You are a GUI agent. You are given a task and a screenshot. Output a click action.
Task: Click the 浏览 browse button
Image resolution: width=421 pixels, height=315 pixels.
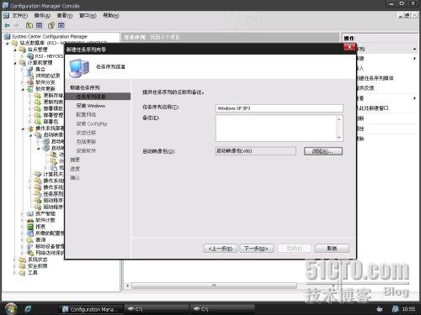coord(323,151)
